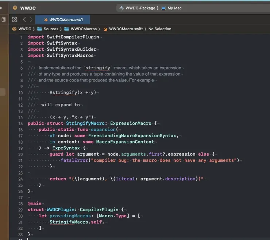Click line number 15 in the gutter

tap(20, 123)
